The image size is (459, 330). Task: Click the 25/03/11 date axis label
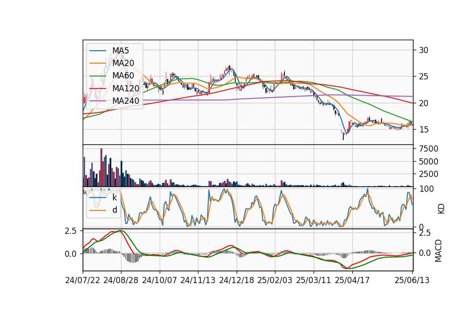[x=314, y=280]
